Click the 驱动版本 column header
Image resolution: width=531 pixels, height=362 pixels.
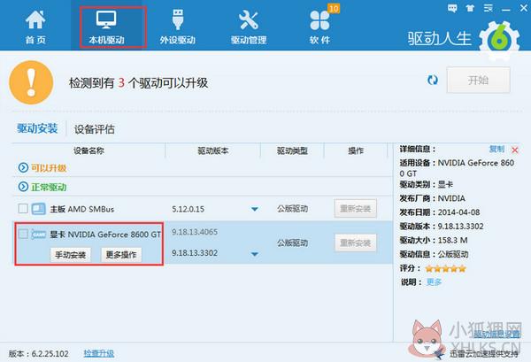point(213,151)
